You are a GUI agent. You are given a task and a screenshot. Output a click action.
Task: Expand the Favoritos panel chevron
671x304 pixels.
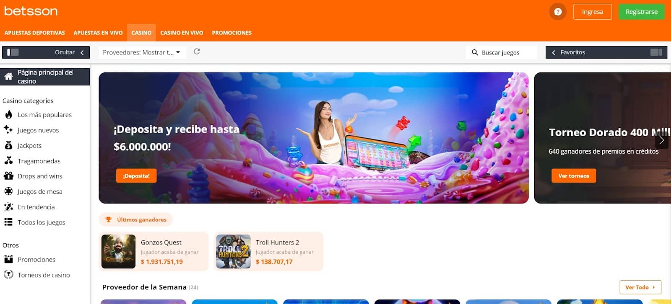tap(554, 52)
